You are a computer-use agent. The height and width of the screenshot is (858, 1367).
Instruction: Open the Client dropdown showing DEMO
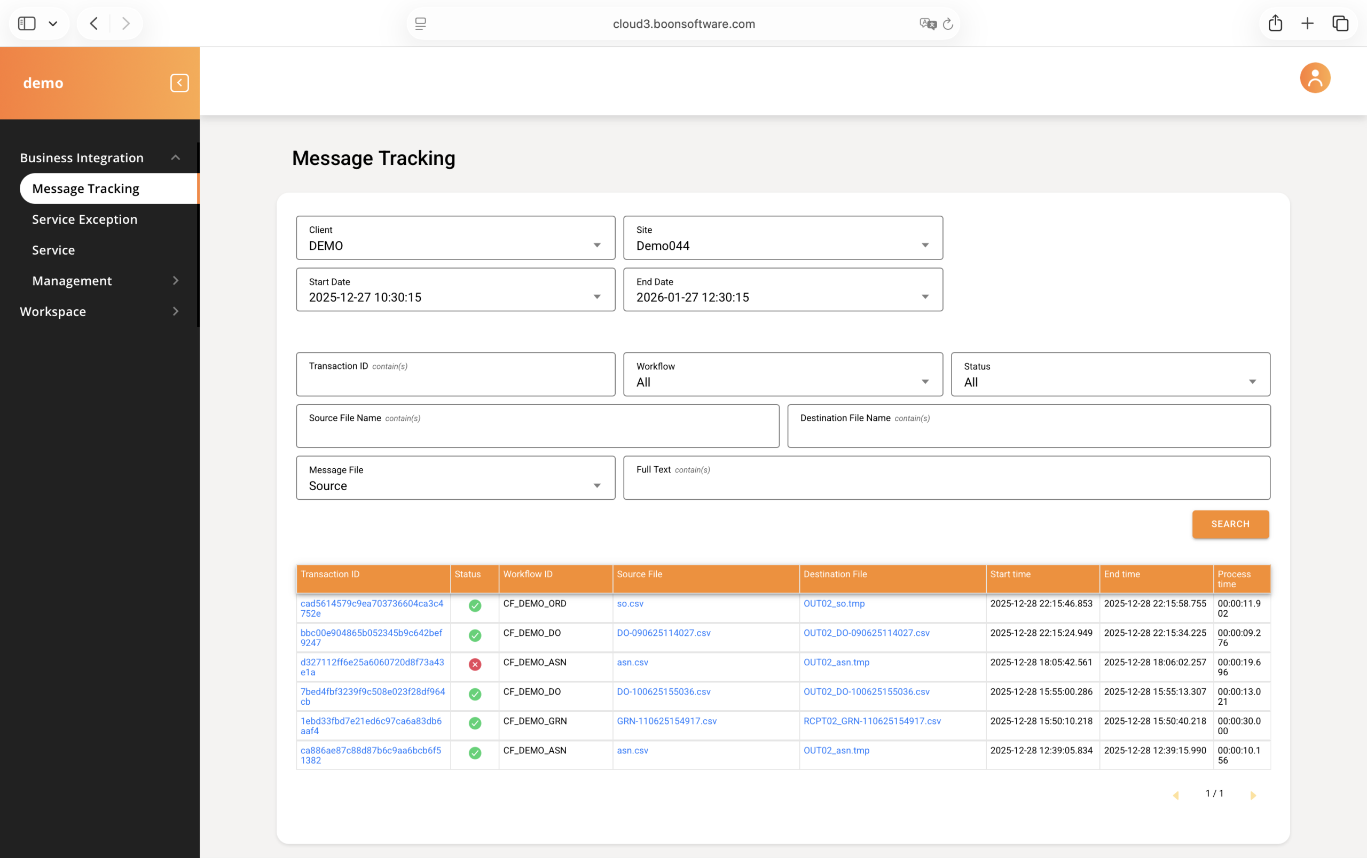click(455, 238)
